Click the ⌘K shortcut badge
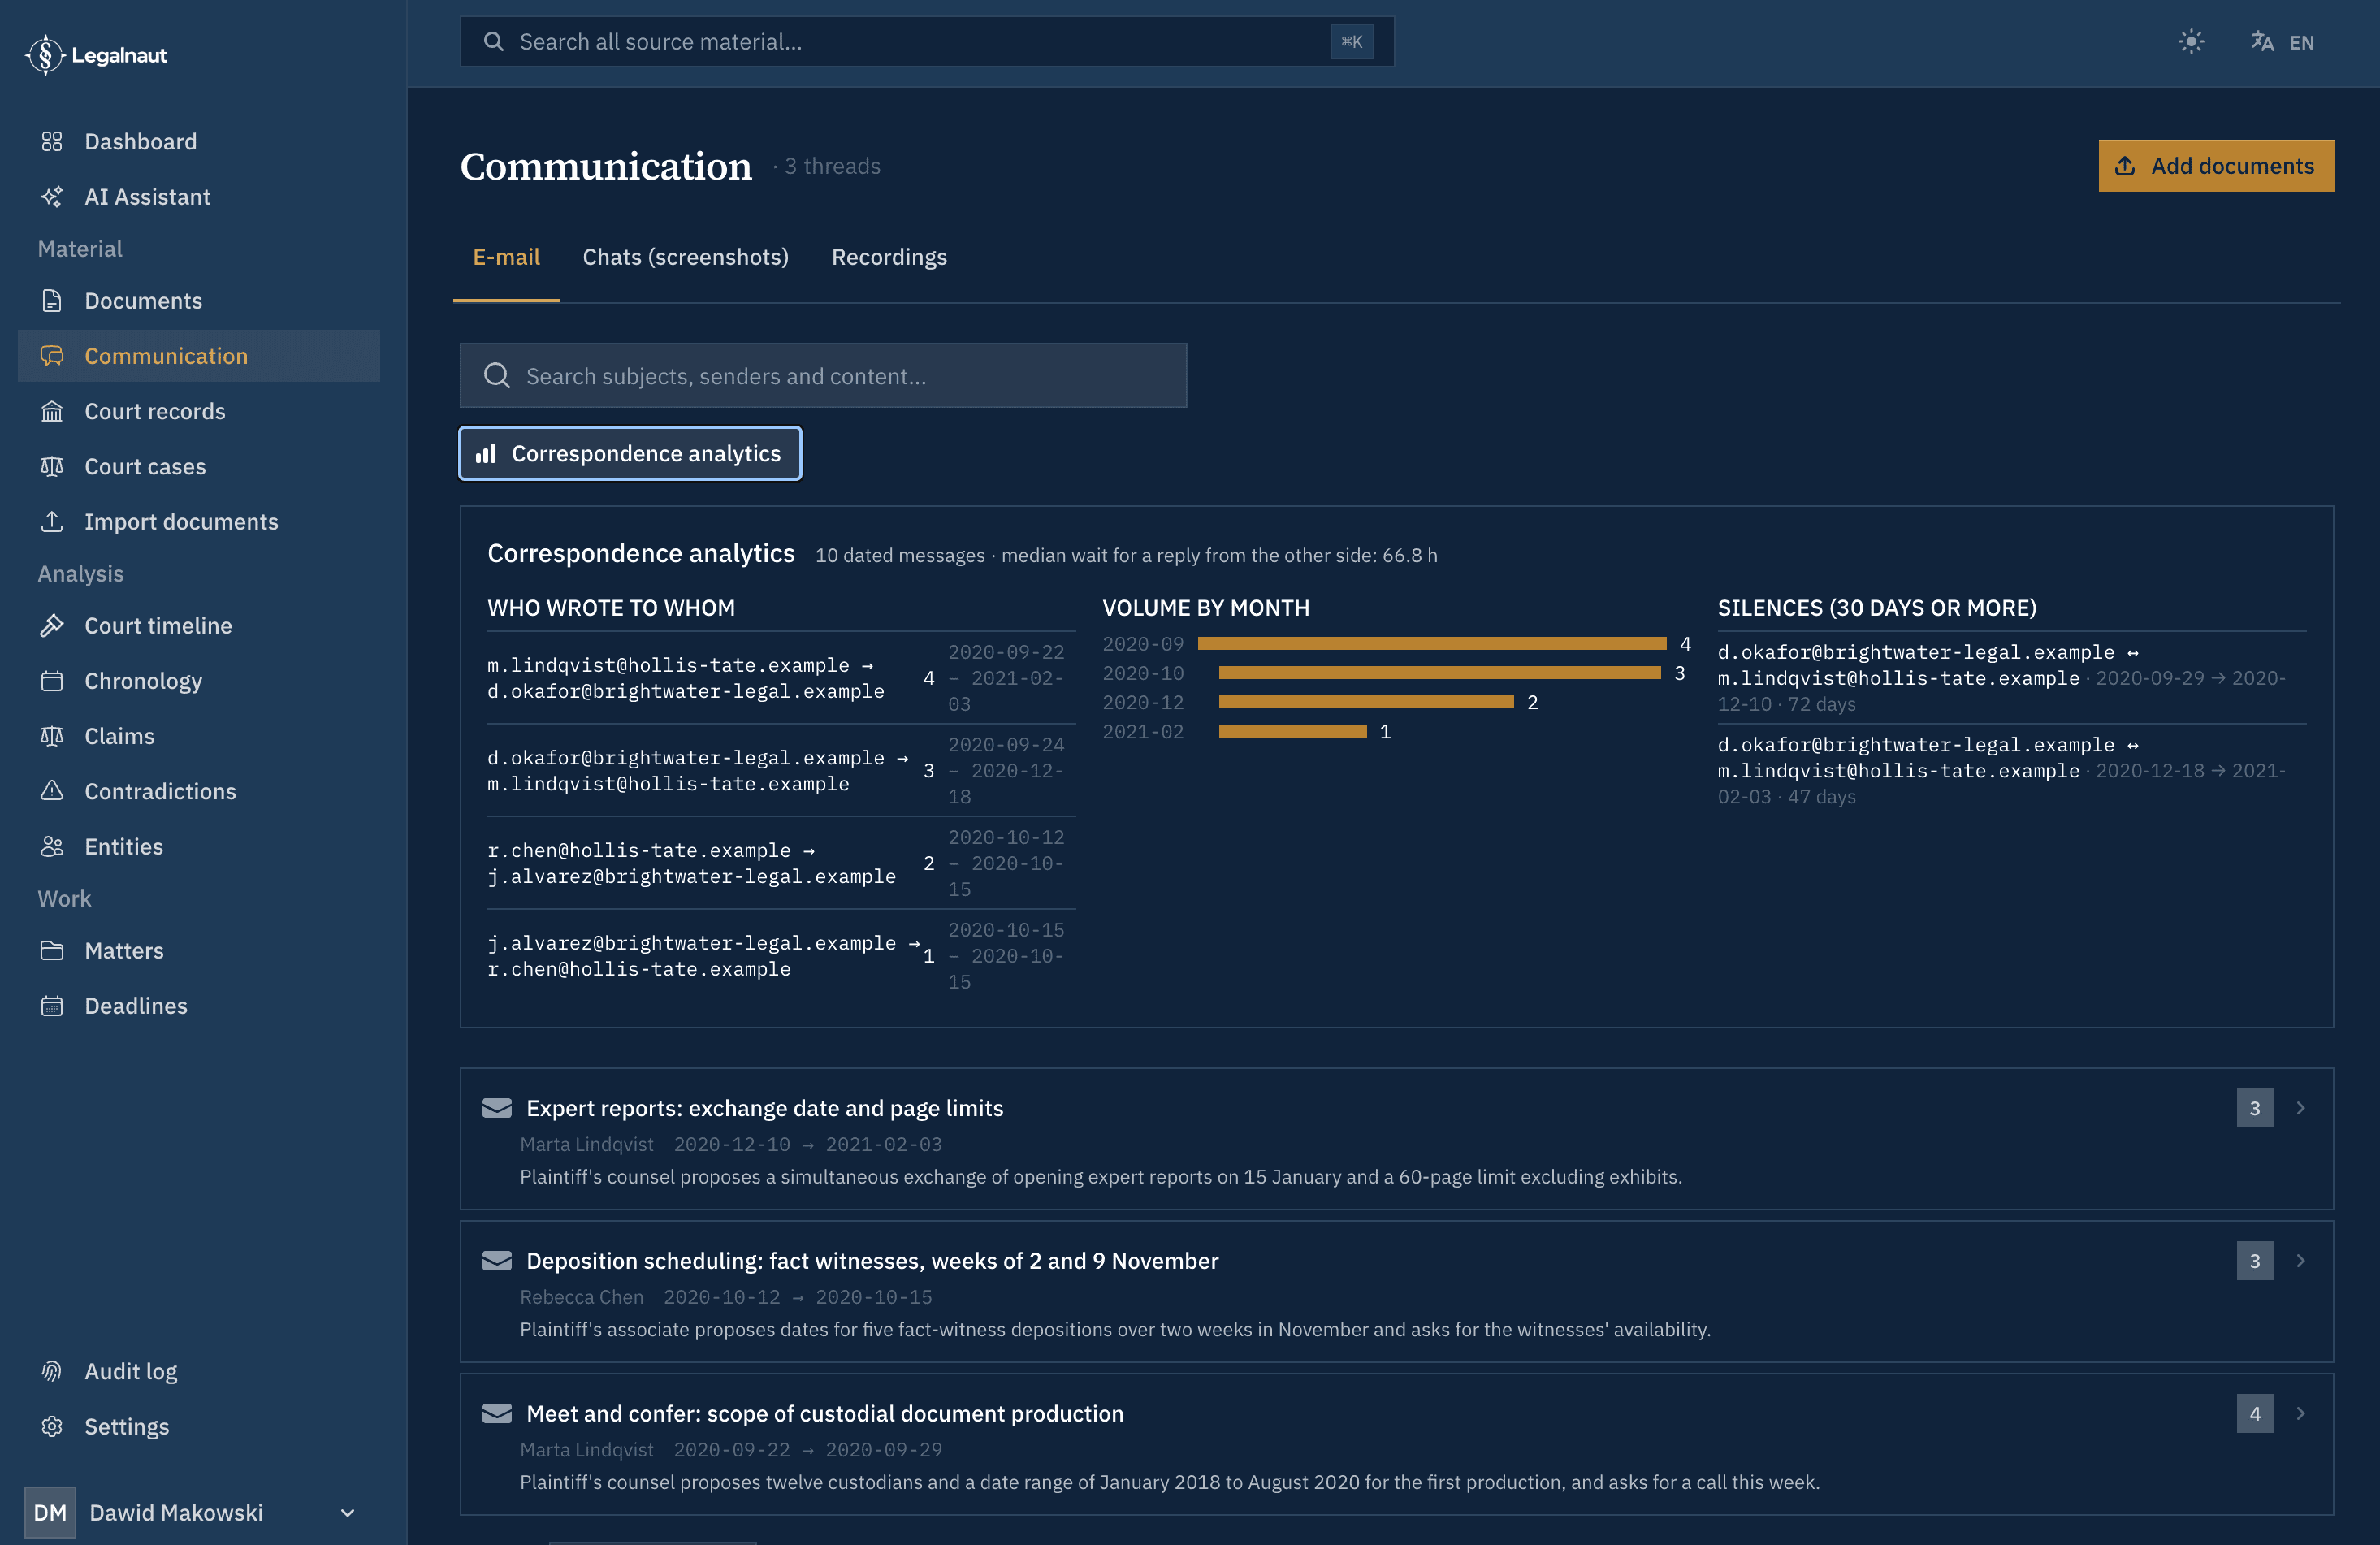This screenshot has width=2380, height=1545. tap(1352, 42)
